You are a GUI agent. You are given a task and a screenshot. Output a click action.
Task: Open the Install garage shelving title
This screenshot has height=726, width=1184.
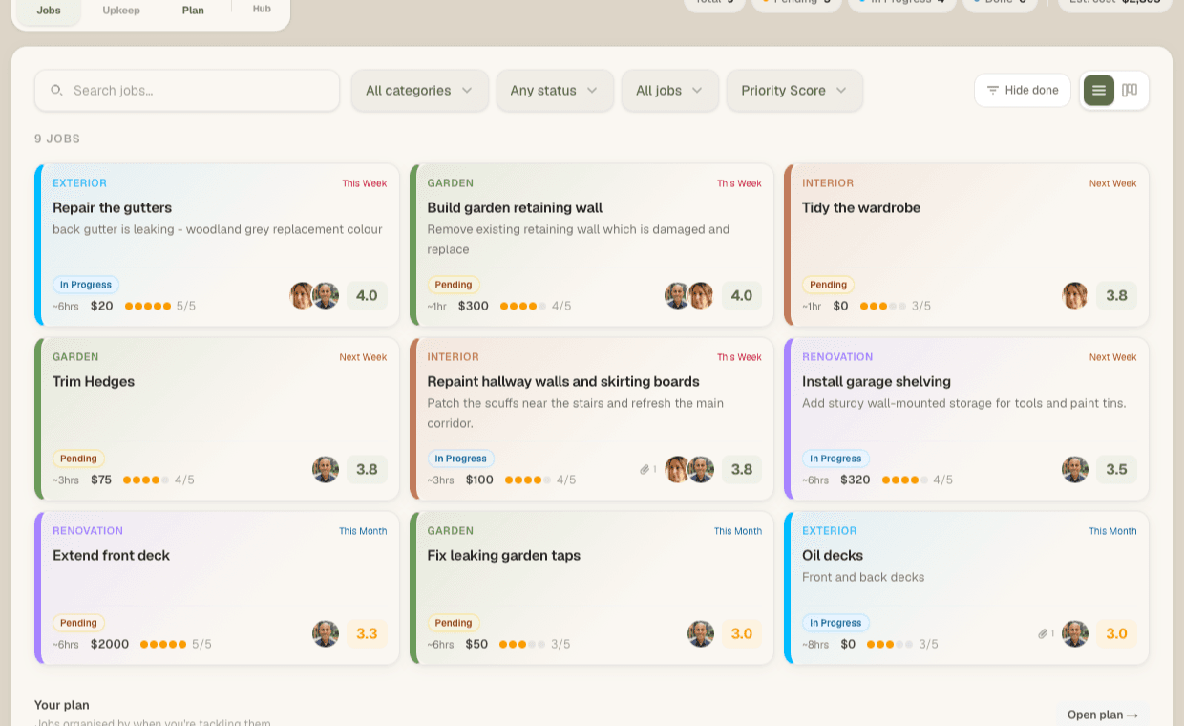(877, 381)
